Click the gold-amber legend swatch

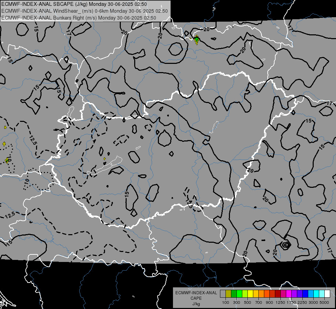click(x=256, y=294)
